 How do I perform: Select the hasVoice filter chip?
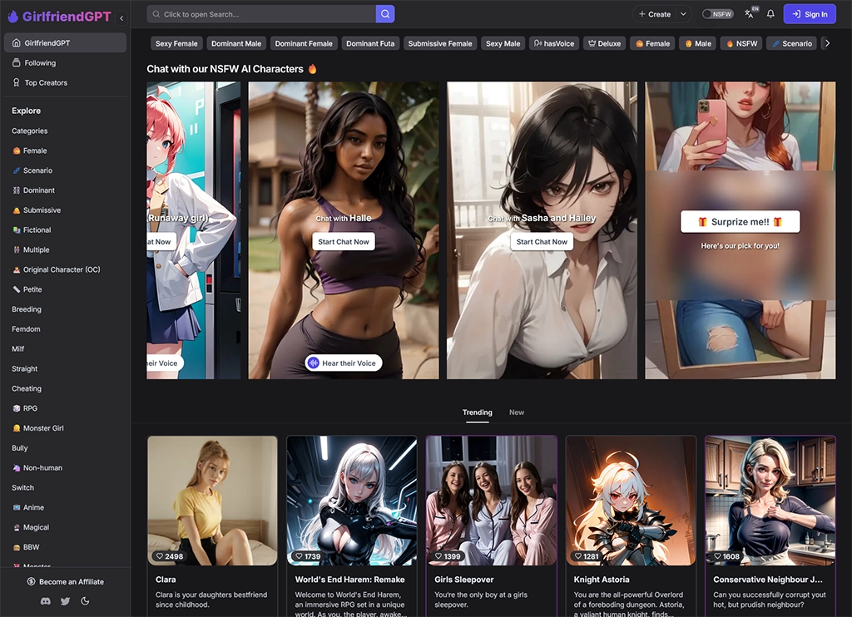pyautogui.click(x=554, y=43)
